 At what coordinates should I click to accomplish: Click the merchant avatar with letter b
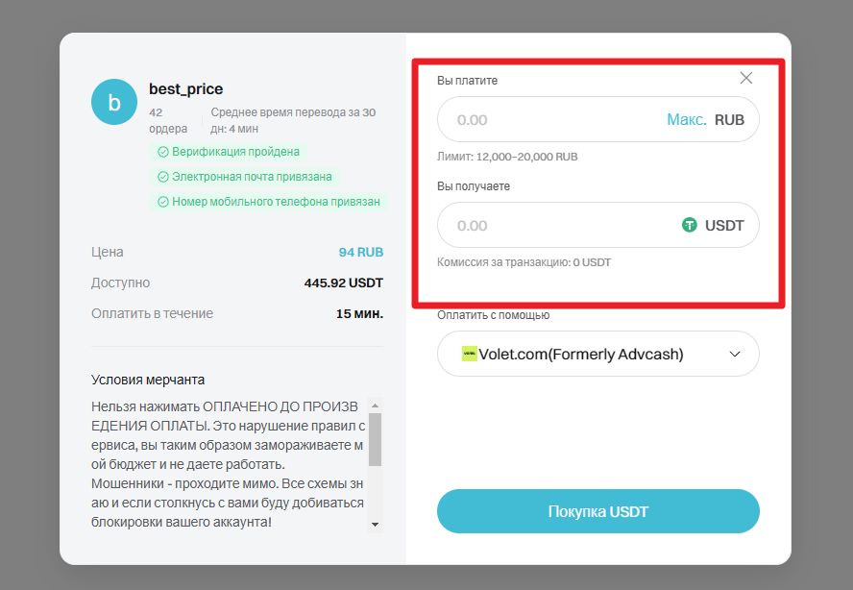(x=113, y=102)
